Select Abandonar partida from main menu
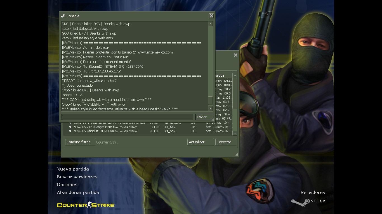Screen dimensions: 382x214 click(x=78, y=193)
